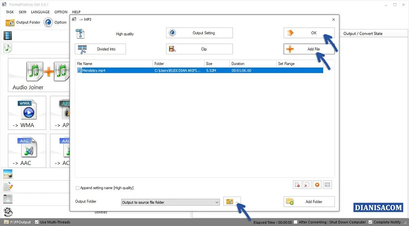Click Output / Convert State column header
The height and width of the screenshot is (226, 409).
point(363,34)
